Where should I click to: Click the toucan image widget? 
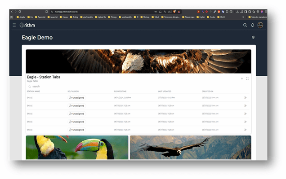coord(77,147)
